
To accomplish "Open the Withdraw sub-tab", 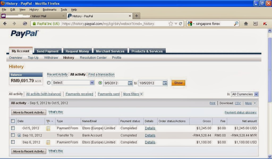I will (x=51, y=58).
